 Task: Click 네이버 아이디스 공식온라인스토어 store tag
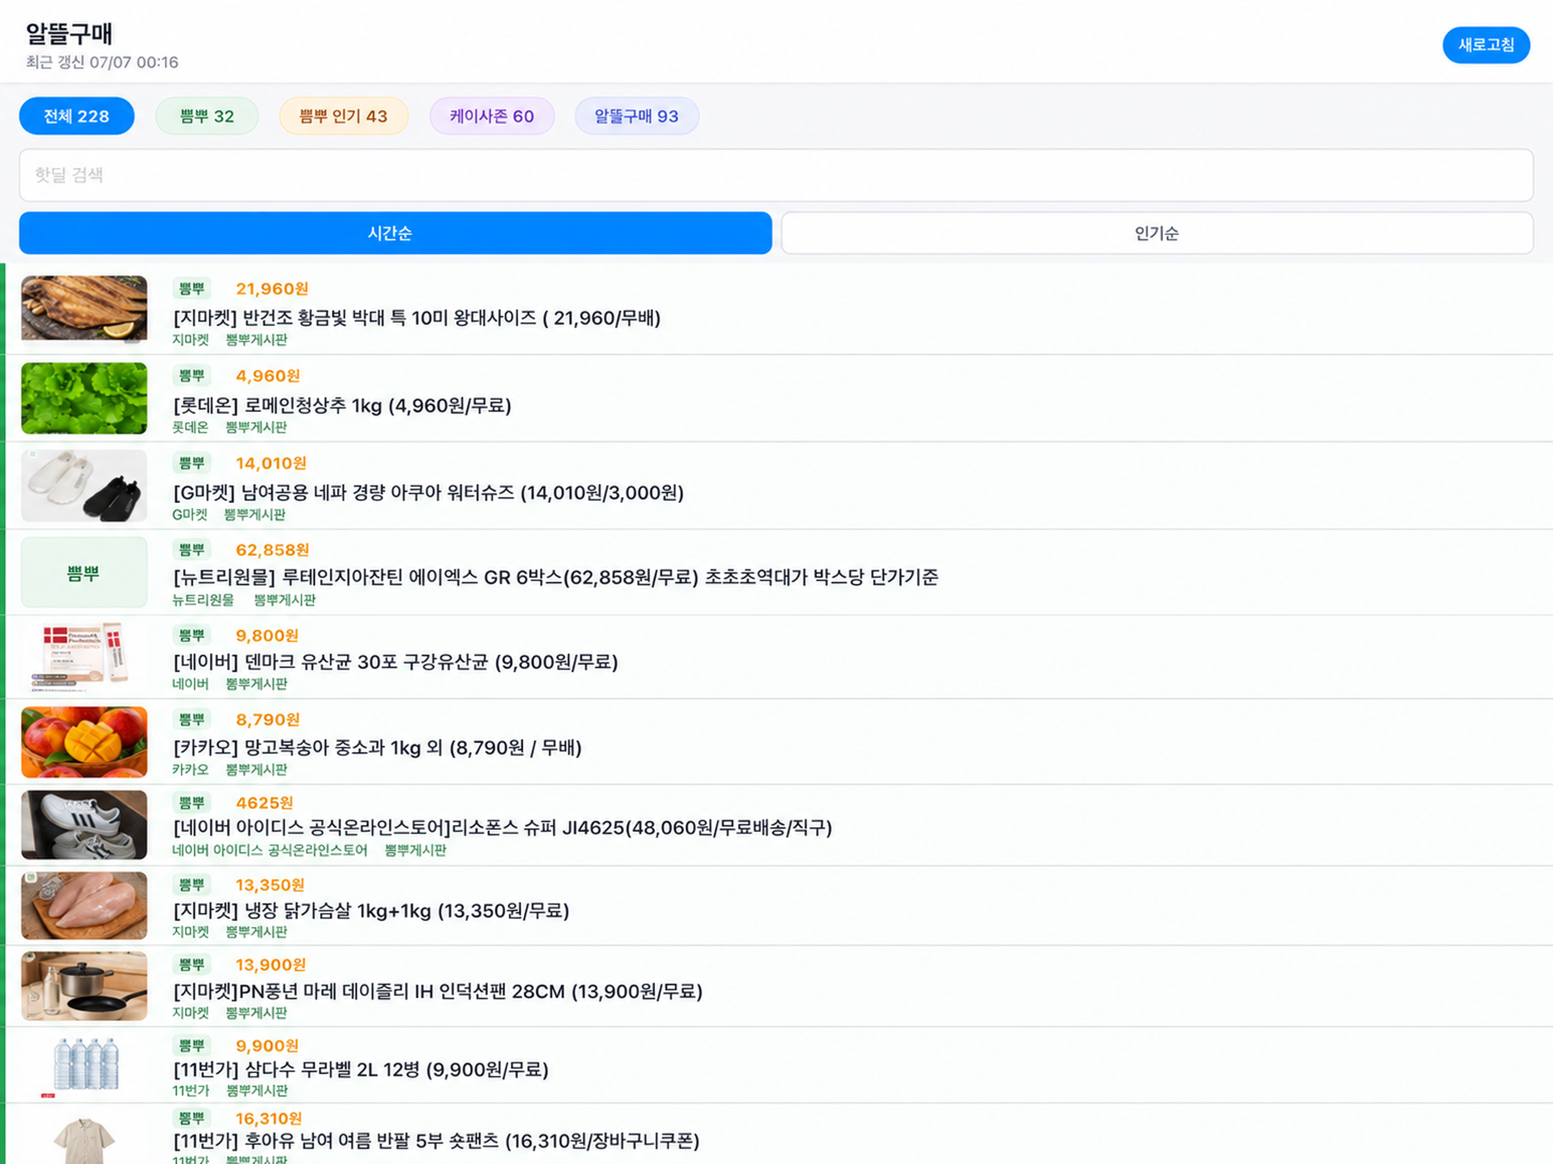tap(271, 850)
